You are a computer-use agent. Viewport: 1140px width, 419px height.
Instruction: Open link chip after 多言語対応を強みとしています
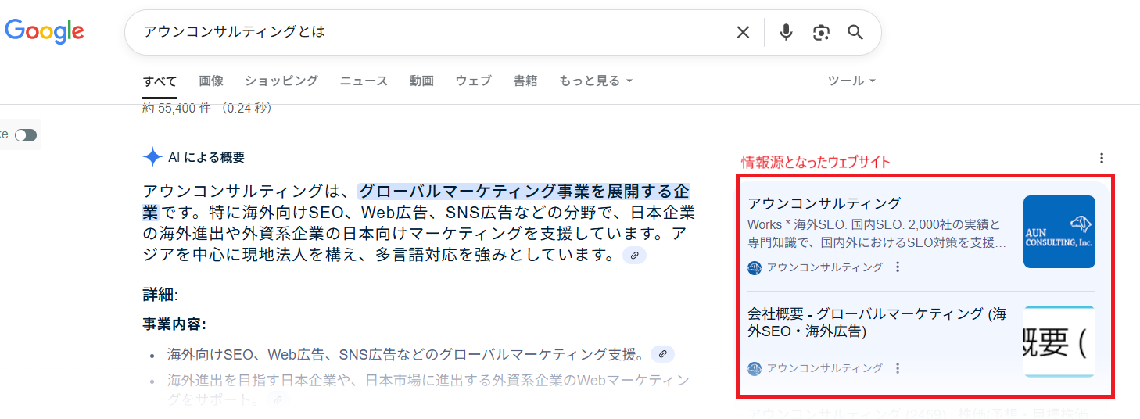coord(635,256)
